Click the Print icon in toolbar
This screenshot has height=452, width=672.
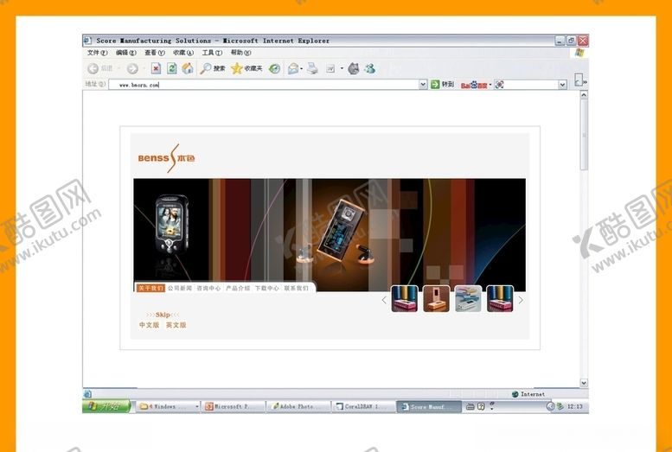click(x=313, y=68)
